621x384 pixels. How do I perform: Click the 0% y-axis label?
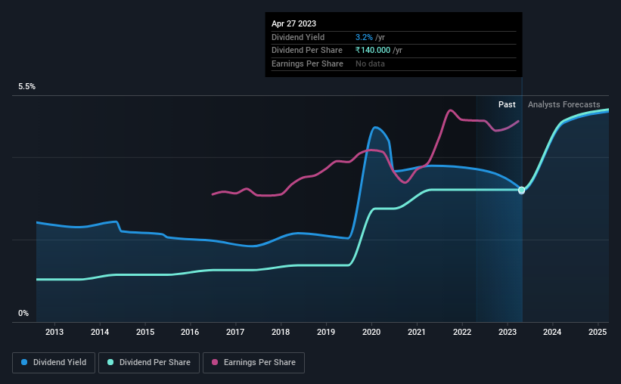[x=23, y=313]
